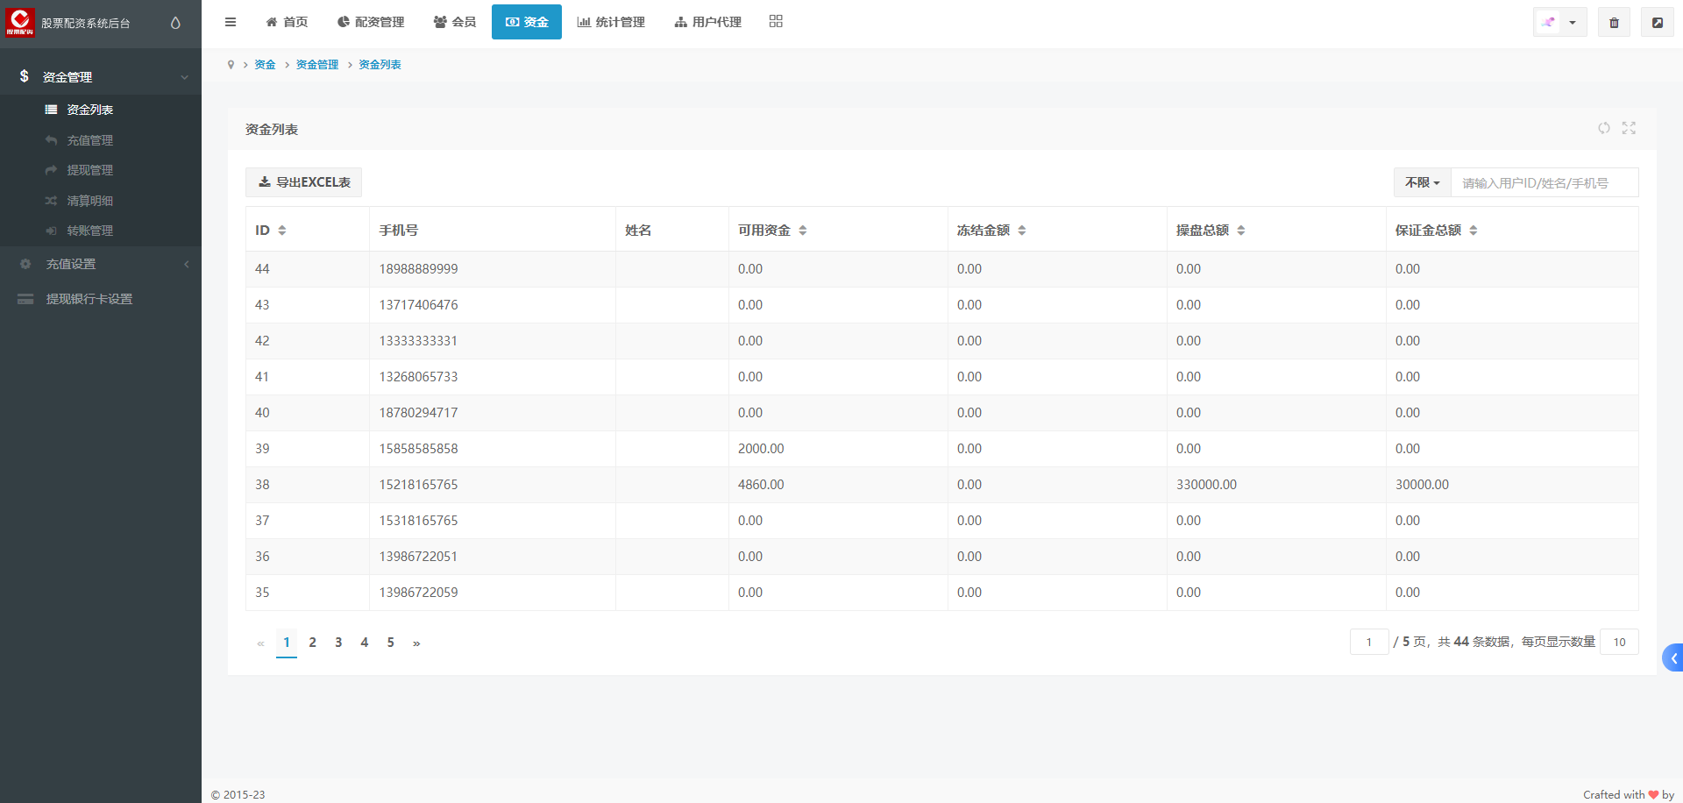This screenshot has height=803, width=1683.
Task: Sort table by ID column
Action: [x=281, y=231]
